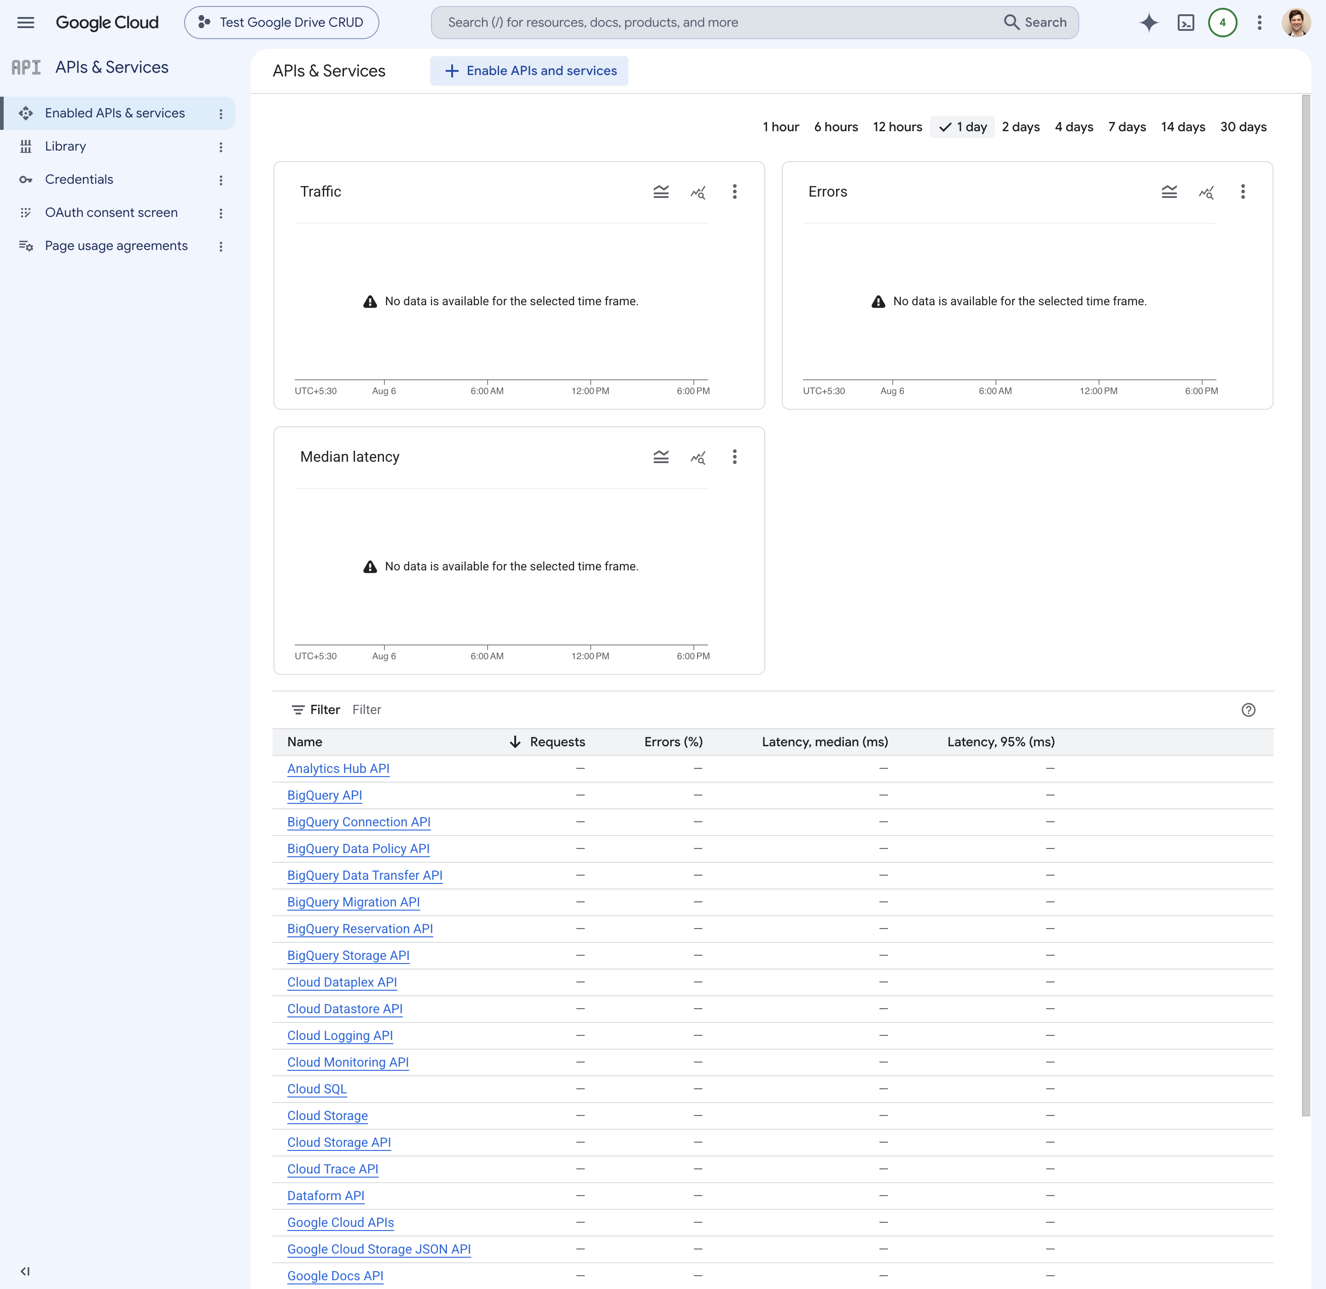The height and width of the screenshot is (1289, 1326).
Task: Open more options for Page usage agreements
Action: [221, 246]
